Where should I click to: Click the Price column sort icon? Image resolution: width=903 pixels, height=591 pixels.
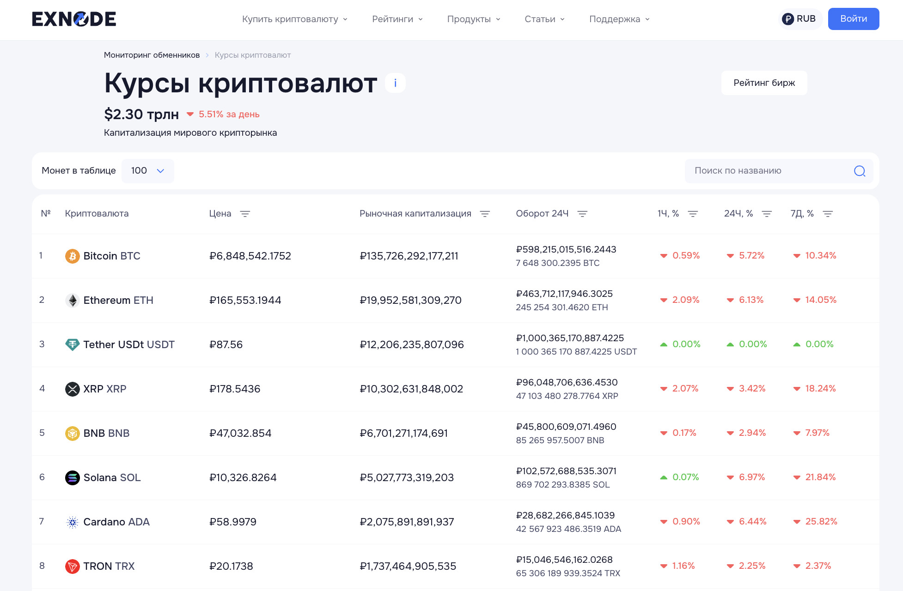(x=245, y=214)
